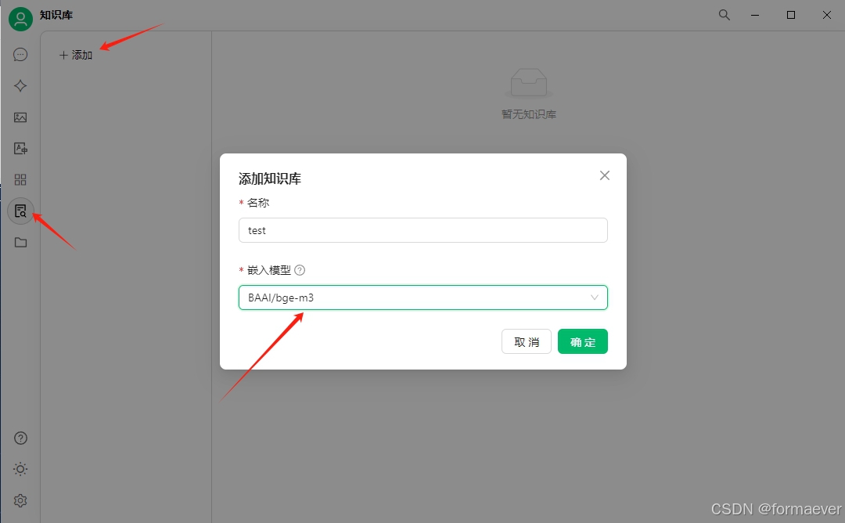Open the settings gear icon
The image size is (845, 523).
pyautogui.click(x=20, y=500)
